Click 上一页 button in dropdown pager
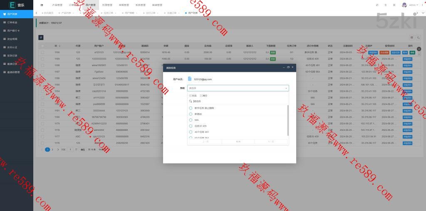The height and width of the screenshot is (211, 426). coord(206,142)
